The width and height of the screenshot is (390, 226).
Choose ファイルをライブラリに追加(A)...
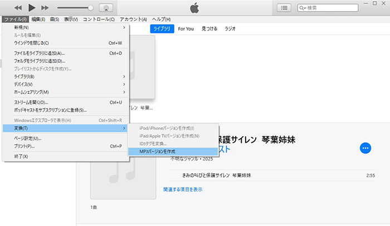coord(66,53)
